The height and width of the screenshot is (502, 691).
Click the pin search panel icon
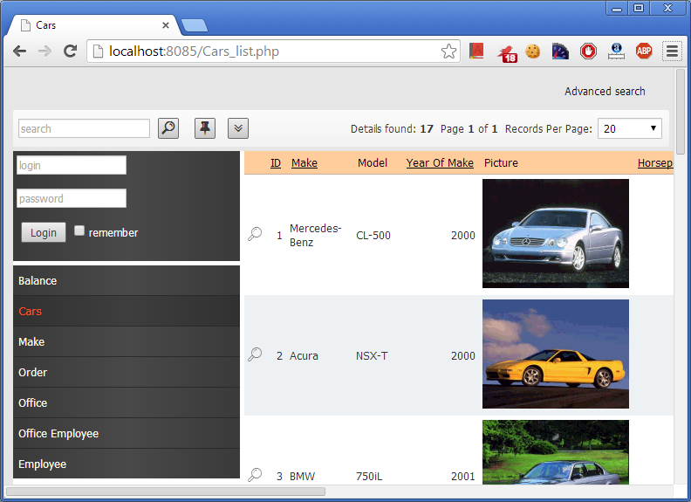point(205,128)
